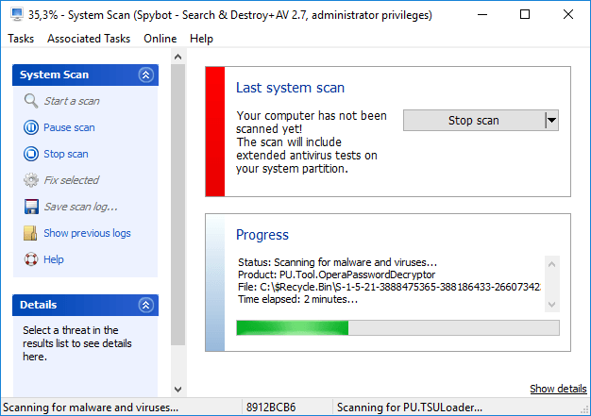This screenshot has height=416, width=591.
Task: Click the green scan progress bar
Action: [397, 328]
